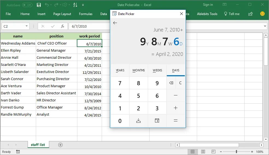Click the C clear button on keypad
Screen dimensions: 269x155
[x=180, y=83]
